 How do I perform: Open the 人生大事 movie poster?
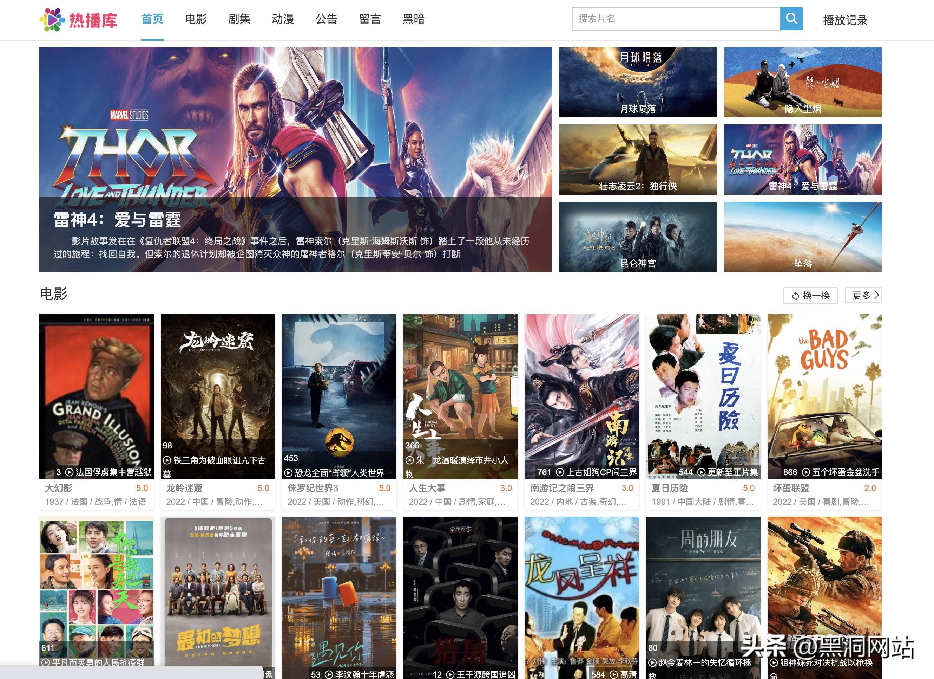[460, 396]
